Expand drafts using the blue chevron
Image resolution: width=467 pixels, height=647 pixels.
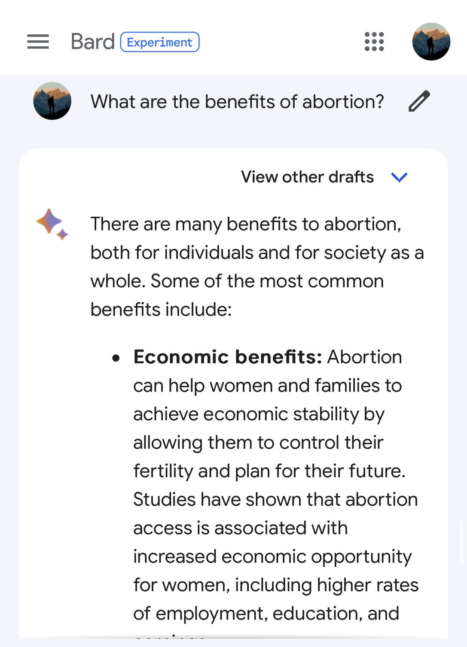(x=399, y=177)
